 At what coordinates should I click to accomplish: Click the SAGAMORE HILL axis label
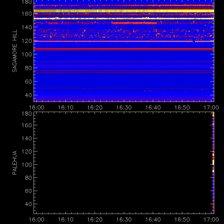click(15, 51)
